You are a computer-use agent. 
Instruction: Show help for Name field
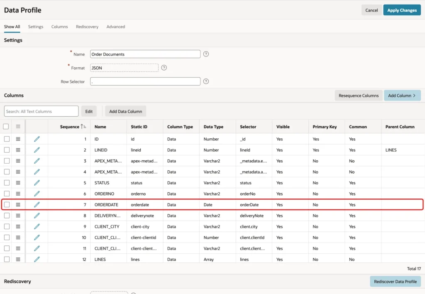click(206, 54)
